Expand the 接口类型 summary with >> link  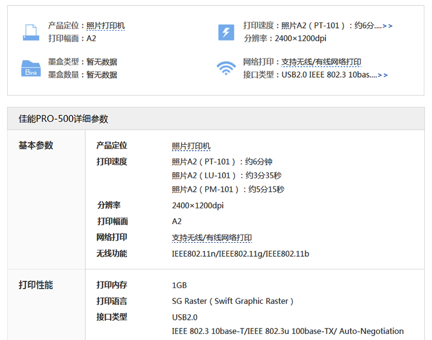point(383,75)
